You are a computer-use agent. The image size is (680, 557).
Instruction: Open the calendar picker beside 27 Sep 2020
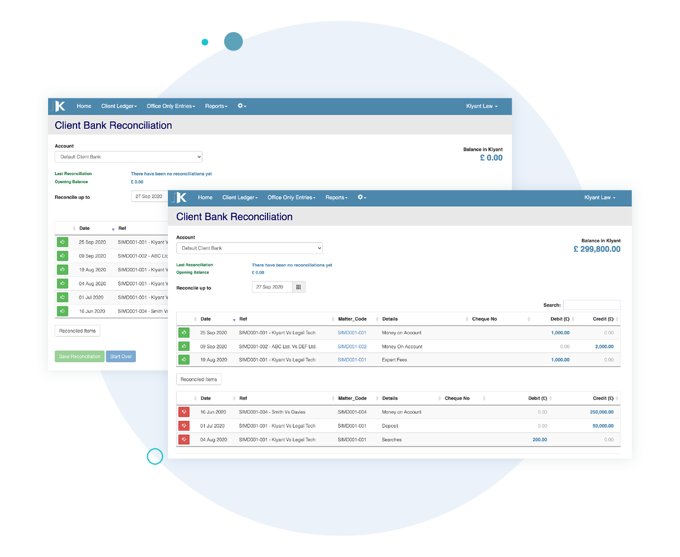pyautogui.click(x=298, y=287)
